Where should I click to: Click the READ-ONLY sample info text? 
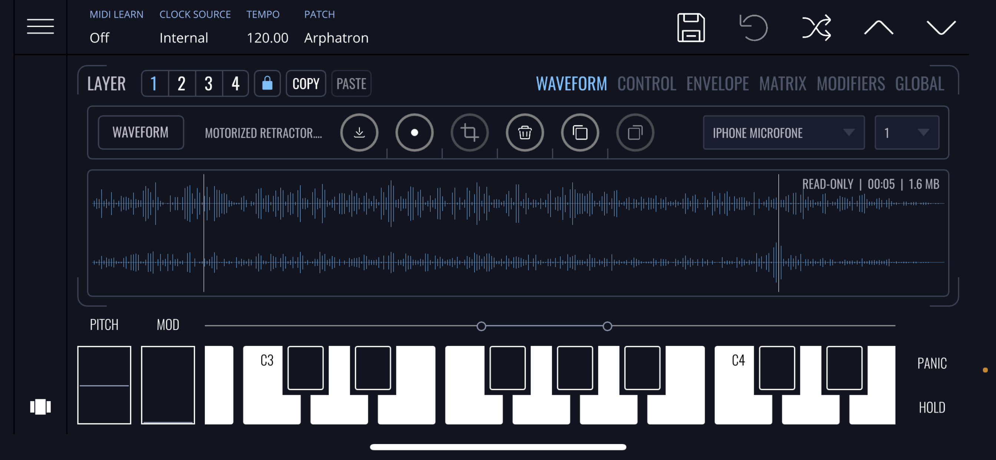tap(870, 184)
